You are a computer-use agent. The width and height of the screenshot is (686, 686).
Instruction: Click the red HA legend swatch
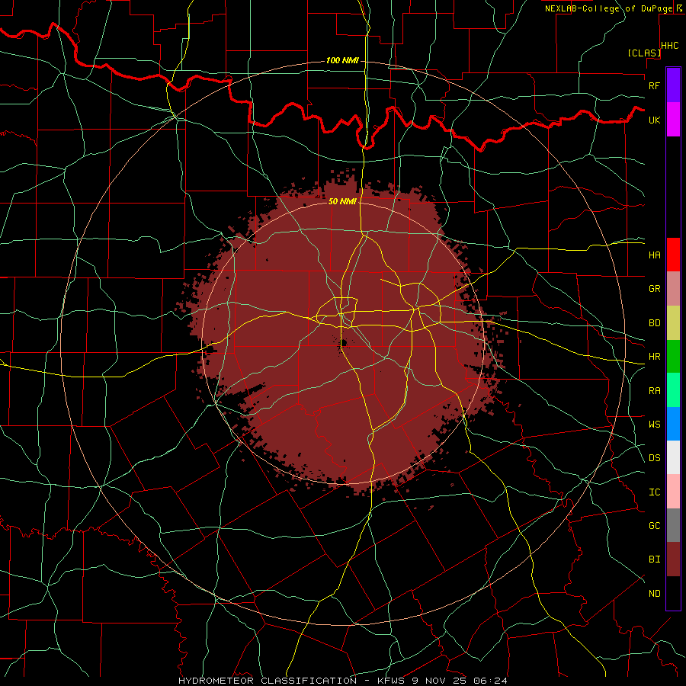point(673,255)
